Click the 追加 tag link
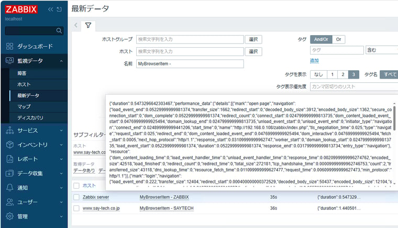 click(314, 60)
